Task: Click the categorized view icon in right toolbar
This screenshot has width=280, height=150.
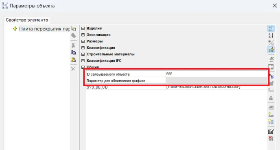Action: point(271,28)
